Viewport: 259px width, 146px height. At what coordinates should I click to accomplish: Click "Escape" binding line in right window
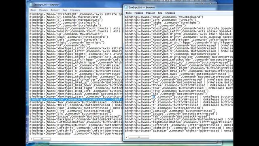click(x=171, y=114)
